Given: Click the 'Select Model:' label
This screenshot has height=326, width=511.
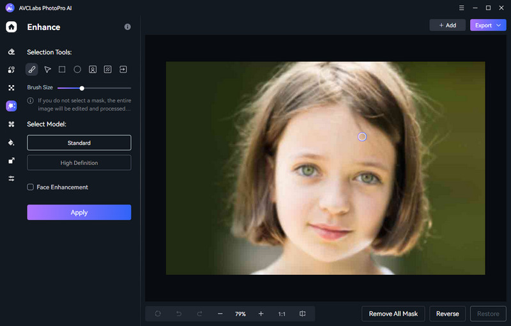Looking at the screenshot, I should 47,124.
